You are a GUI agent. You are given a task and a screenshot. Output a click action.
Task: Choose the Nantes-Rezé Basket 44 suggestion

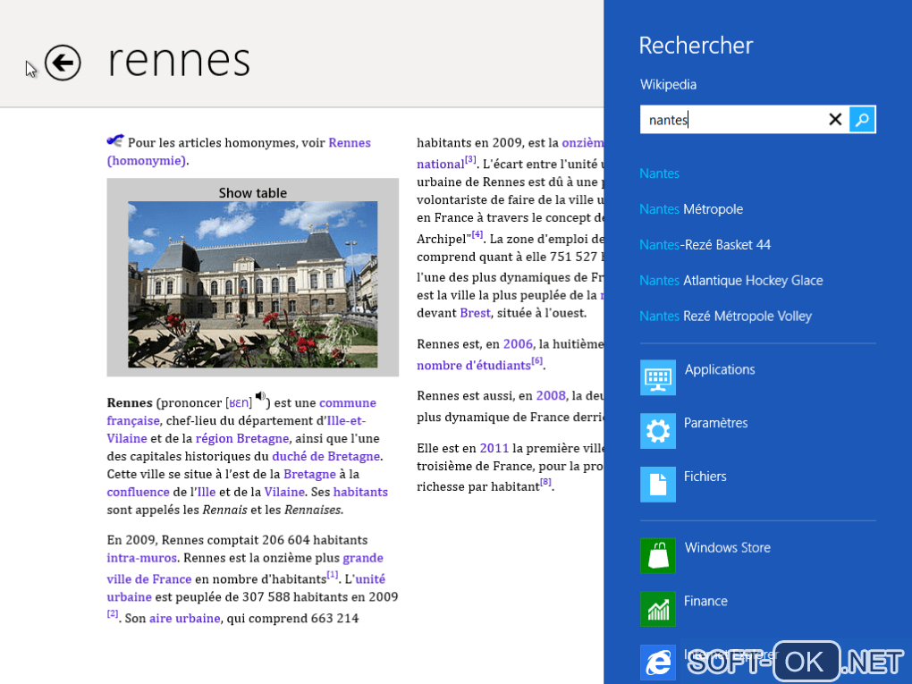(x=705, y=245)
